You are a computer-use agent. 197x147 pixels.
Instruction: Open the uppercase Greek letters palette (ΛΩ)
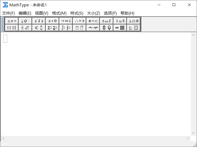click(x=134, y=21)
